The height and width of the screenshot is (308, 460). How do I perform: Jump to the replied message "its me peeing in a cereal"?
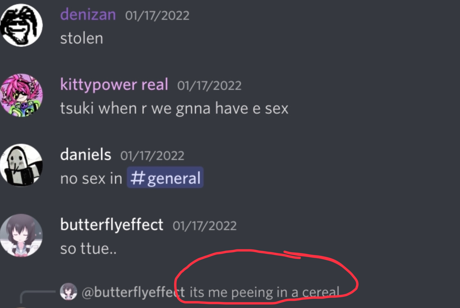pyautogui.click(x=264, y=292)
